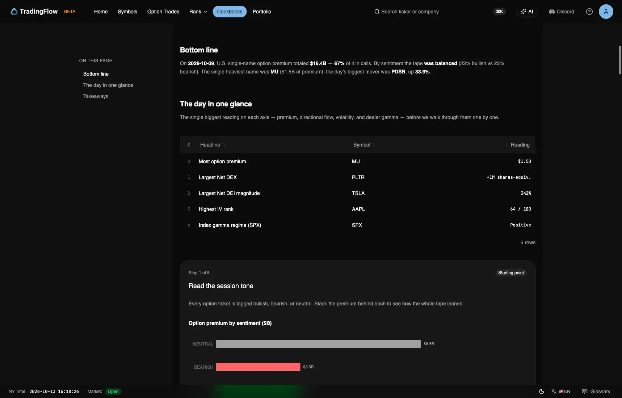
Task: Go to the Home tab
Action: (101, 12)
